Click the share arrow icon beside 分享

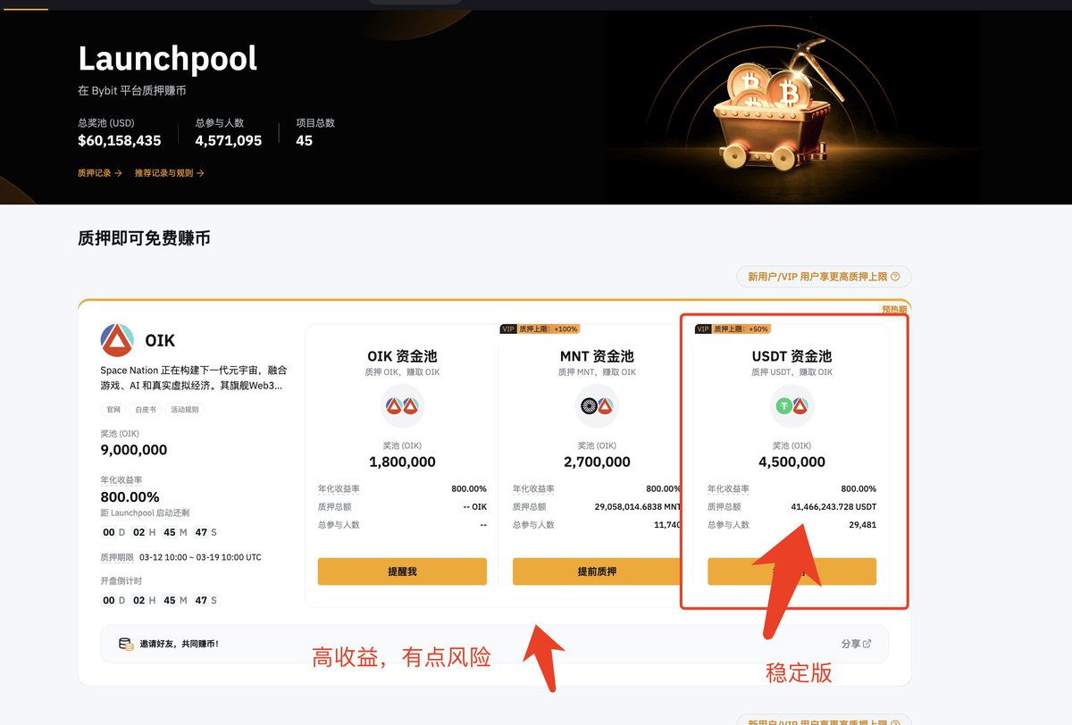(867, 644)
